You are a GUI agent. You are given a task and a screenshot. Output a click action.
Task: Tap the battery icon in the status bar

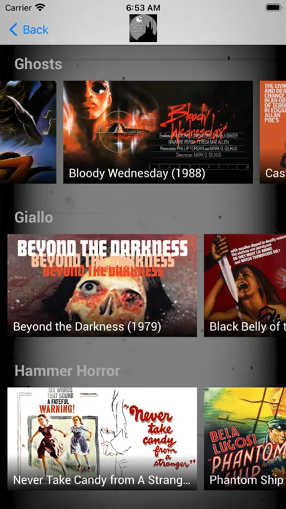point(274,7)
